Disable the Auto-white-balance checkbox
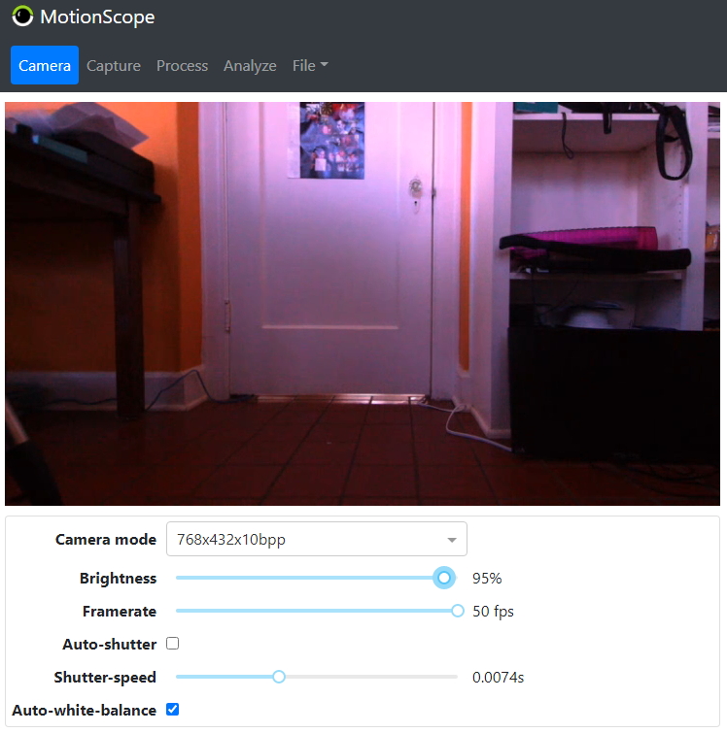Screen dimensions: 727x733 tap(173, 710)
